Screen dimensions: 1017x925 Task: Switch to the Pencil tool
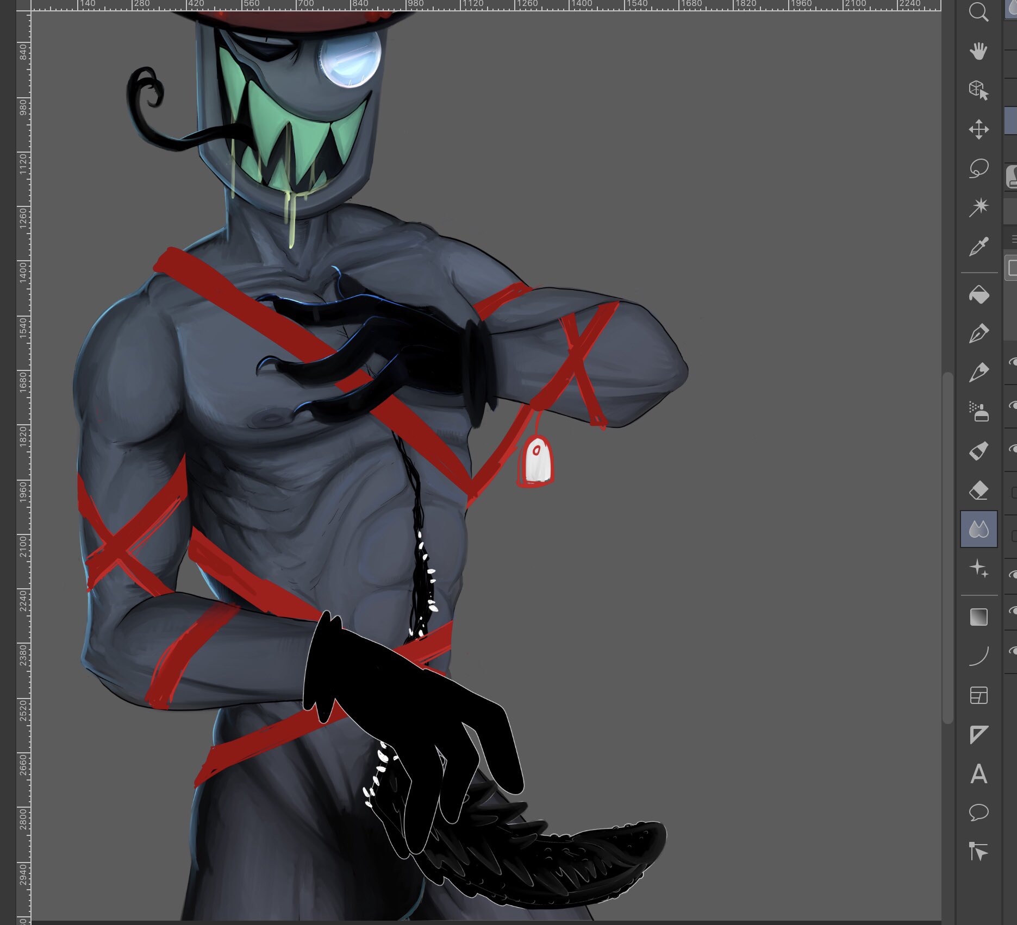coord(978,373)
